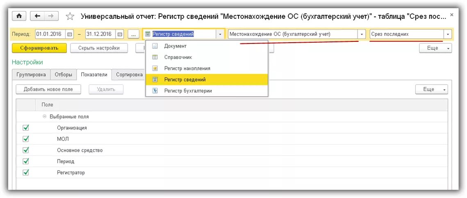This screenshot has height=198, width=467.
Task: Click the Сформировать button
Action: [39, 48]
